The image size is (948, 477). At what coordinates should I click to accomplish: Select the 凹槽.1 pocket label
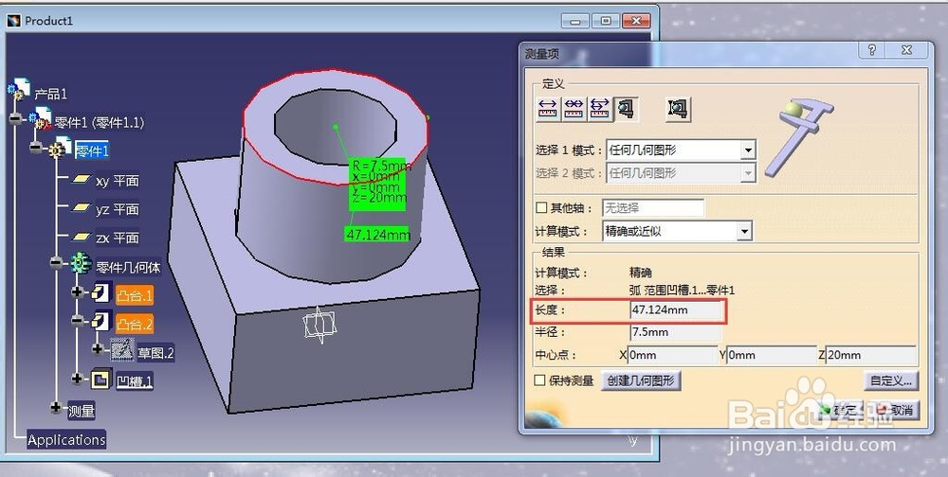[135, 381]
